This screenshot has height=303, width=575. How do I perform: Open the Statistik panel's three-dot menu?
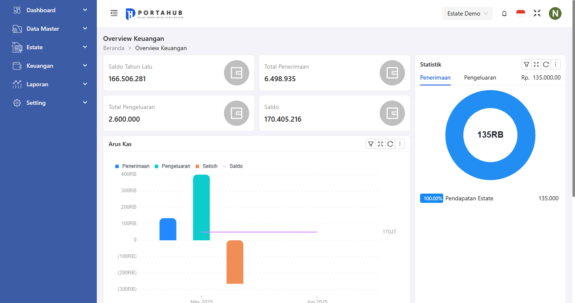pyautogui.click(x=556, y=64)
